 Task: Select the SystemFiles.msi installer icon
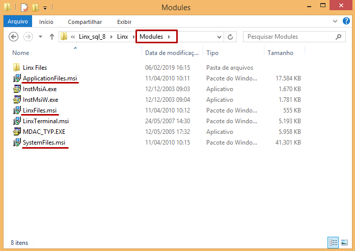tap(17, 143)
